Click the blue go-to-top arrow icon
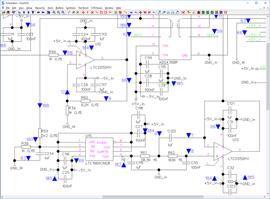270x199 pixels. (x=33, y=12)
